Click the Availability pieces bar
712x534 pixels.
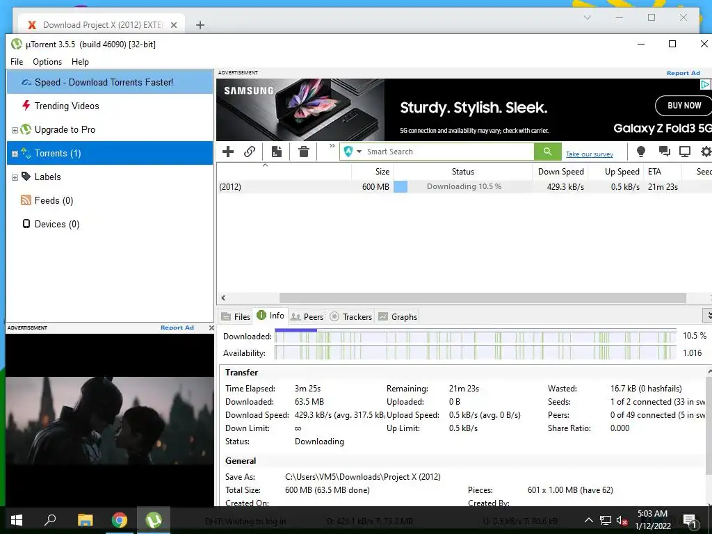(476, 353)
